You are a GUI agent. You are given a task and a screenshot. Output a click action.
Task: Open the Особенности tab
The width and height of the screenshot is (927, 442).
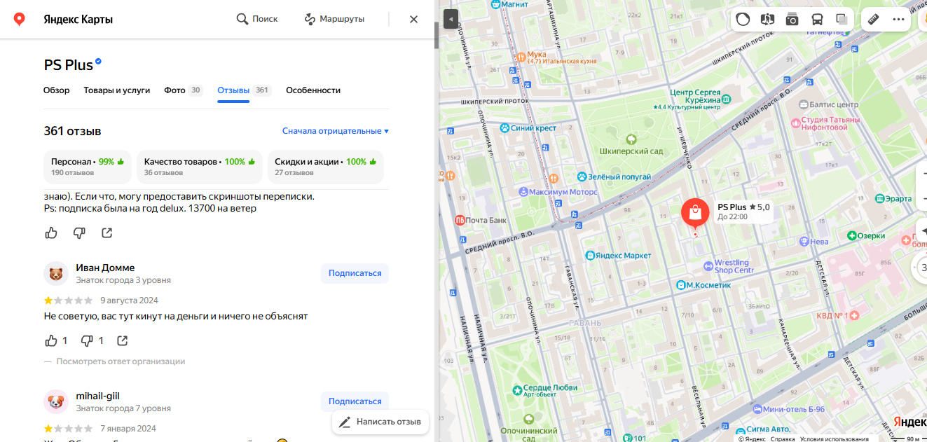coord(313,90)
